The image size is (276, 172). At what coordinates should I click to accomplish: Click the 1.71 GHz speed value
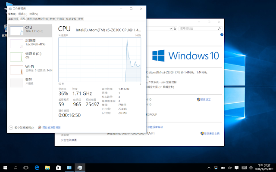point(82,93)
